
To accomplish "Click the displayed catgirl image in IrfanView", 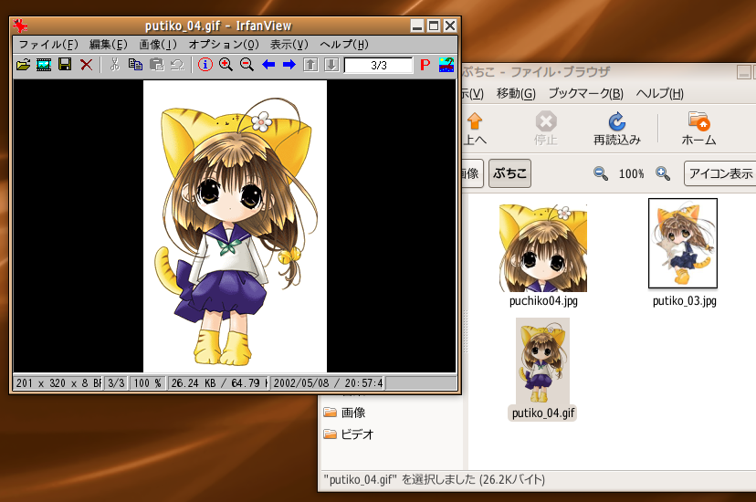I will tap(235, 226).
